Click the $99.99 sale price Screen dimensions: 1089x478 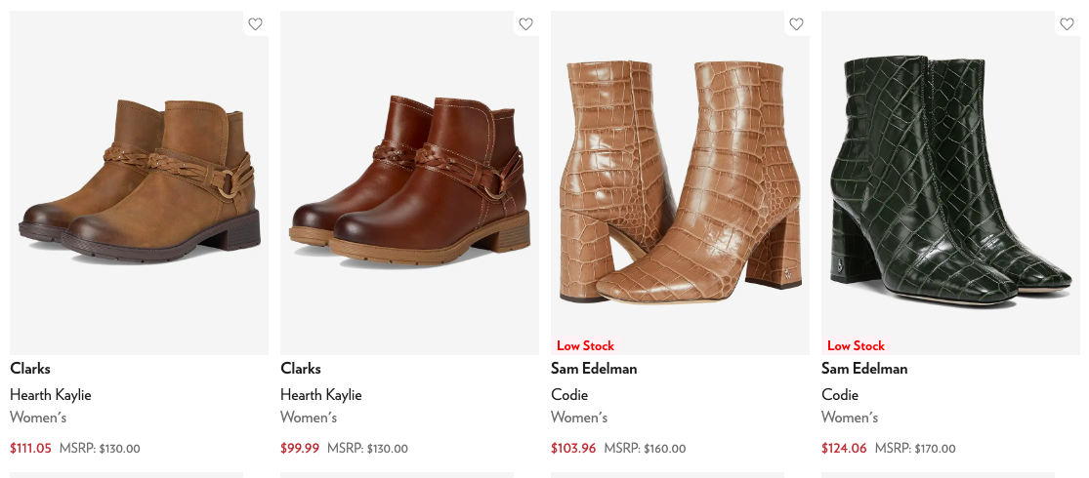tap(300, 449)
